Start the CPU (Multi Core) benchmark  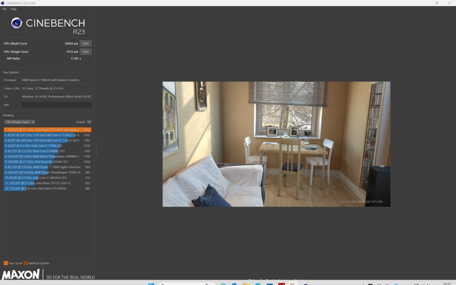[85, 43]
